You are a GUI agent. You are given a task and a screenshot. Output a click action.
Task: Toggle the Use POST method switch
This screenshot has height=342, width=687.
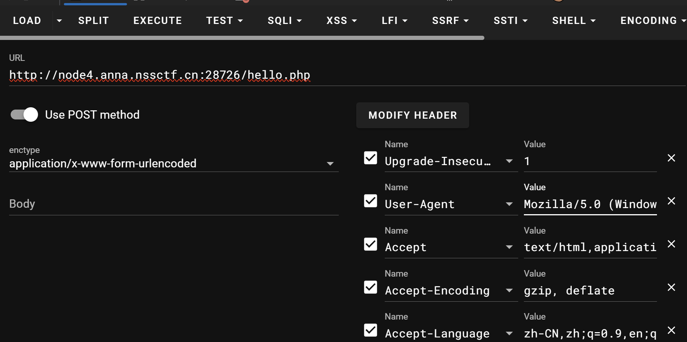point(24,115)
